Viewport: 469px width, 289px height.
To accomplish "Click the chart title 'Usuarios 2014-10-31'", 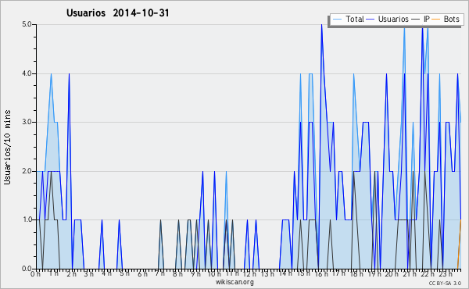I will point(117,13).
